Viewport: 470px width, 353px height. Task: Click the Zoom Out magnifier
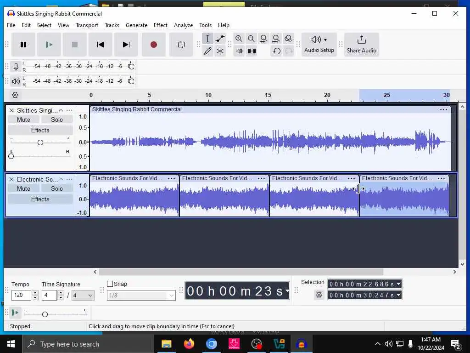[x=251, y=39]
